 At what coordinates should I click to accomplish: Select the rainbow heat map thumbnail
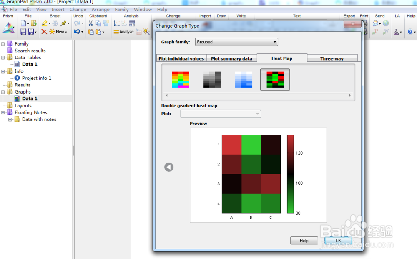tap(180, 80)
